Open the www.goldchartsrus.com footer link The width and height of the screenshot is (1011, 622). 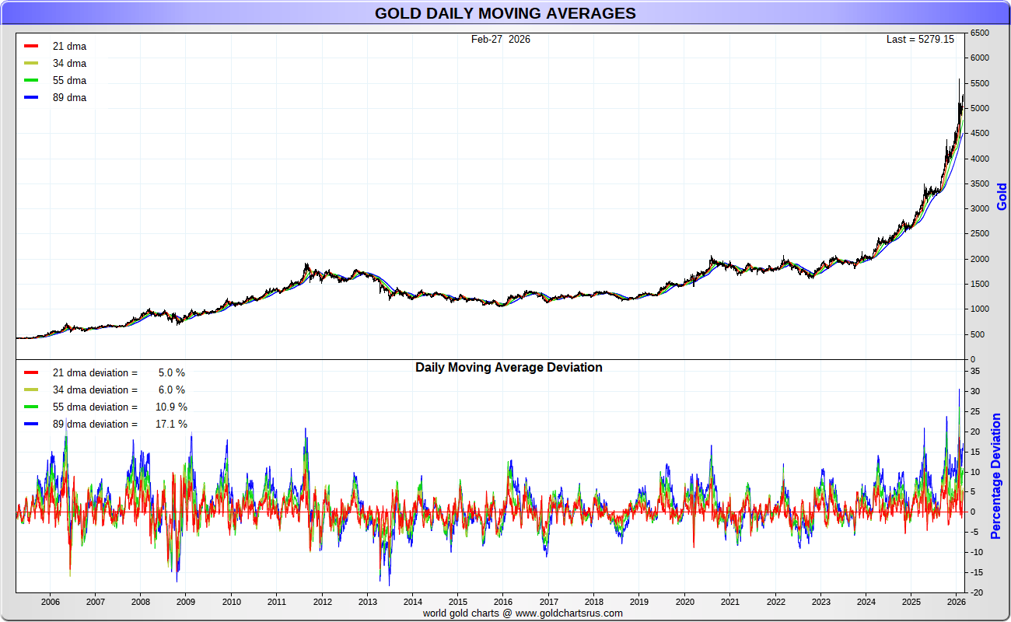569,613
